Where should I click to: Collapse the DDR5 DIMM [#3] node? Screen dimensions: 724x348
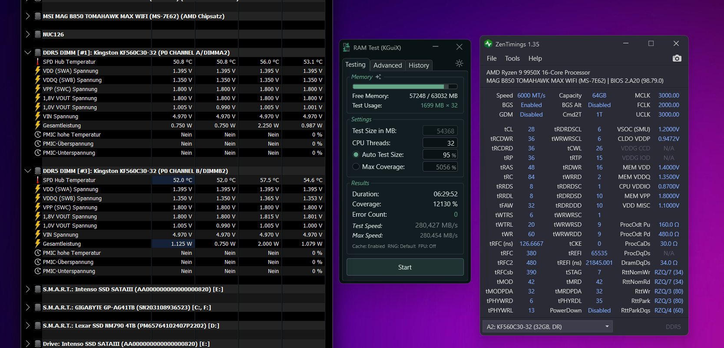[x=28, y=171]
